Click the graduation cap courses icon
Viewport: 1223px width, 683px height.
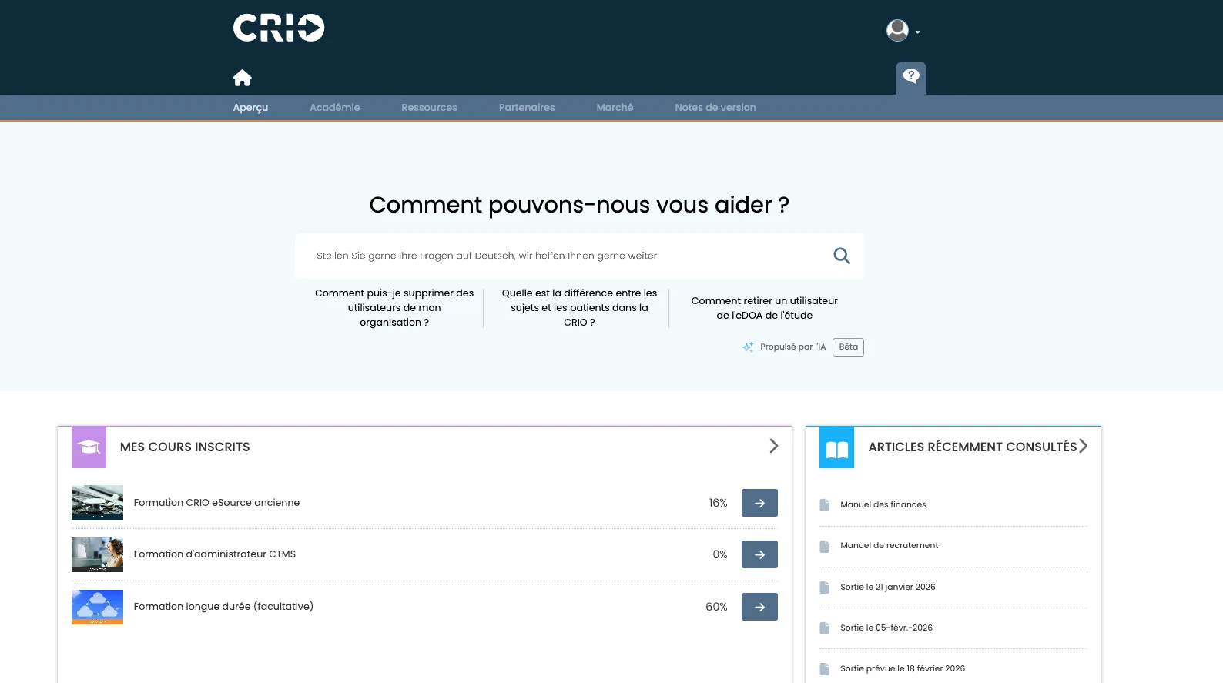89,447
